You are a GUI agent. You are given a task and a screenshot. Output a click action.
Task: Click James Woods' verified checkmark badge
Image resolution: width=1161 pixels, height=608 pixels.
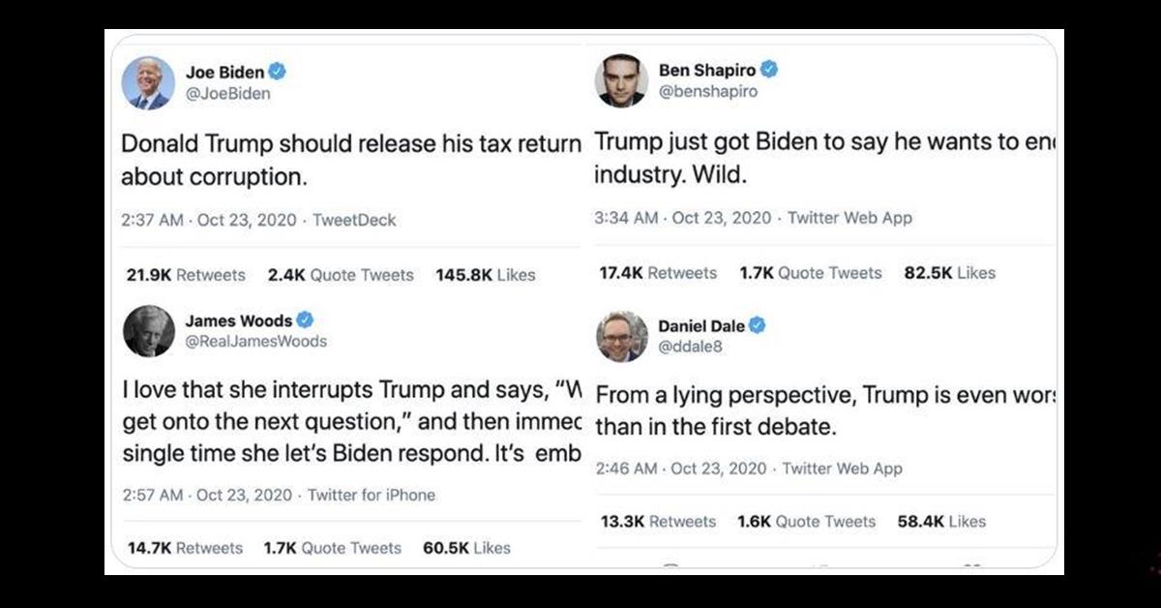point(305,319)
